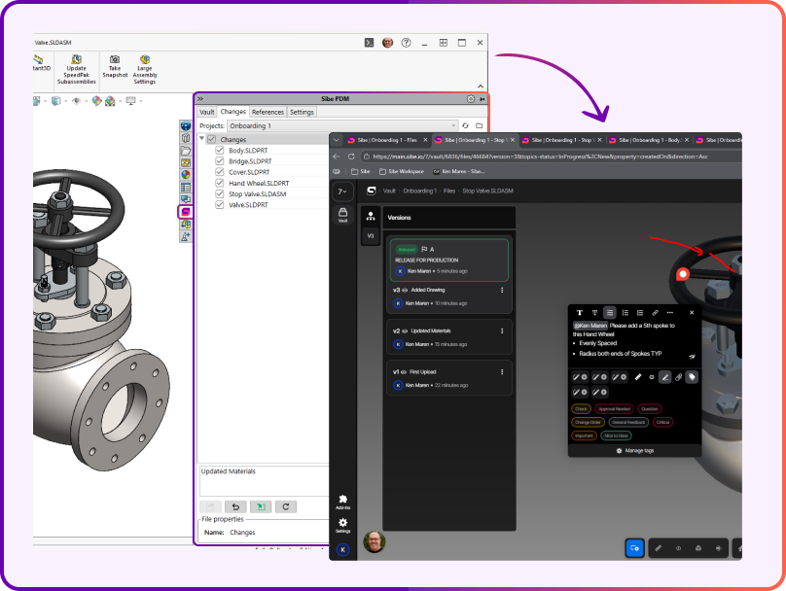Click the undo arrow button below comment box

coord(235,506)
